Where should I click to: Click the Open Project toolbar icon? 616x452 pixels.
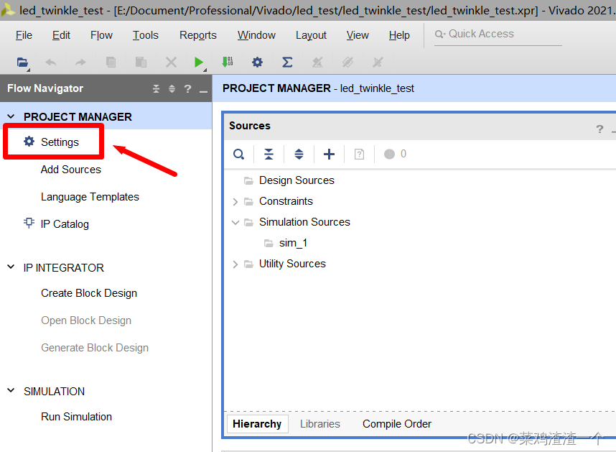tap(22, 62)
